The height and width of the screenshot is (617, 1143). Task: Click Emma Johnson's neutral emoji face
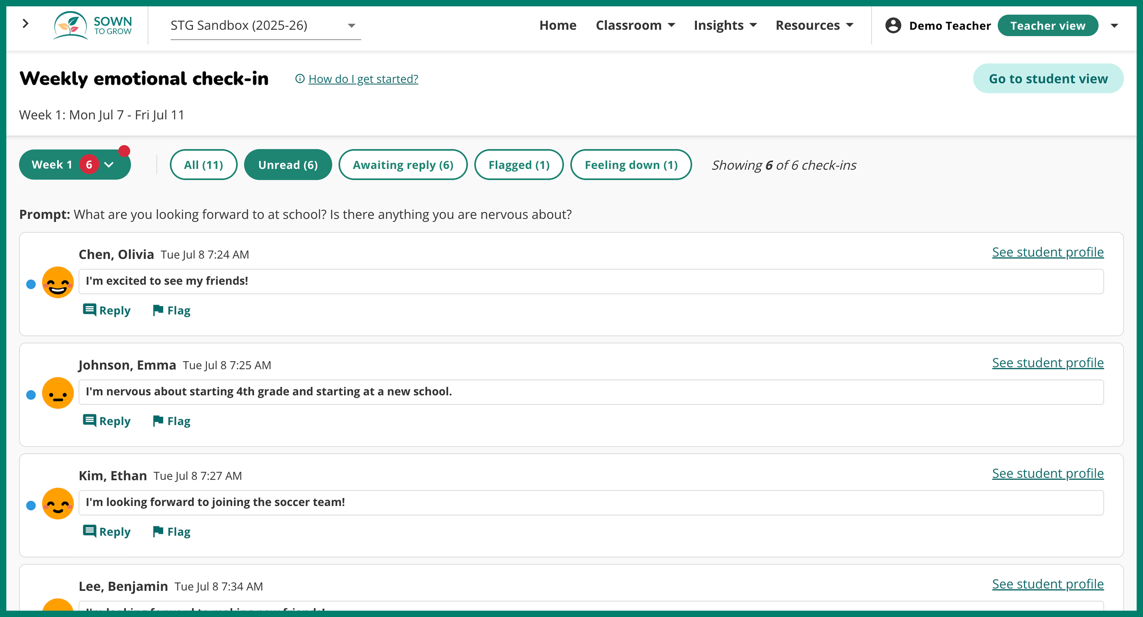pos(58,393)
